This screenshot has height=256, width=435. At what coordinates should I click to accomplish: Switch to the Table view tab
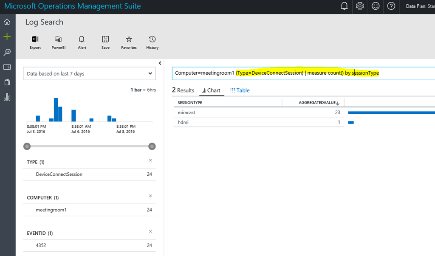pyautogui.click(x=240, y=90)
